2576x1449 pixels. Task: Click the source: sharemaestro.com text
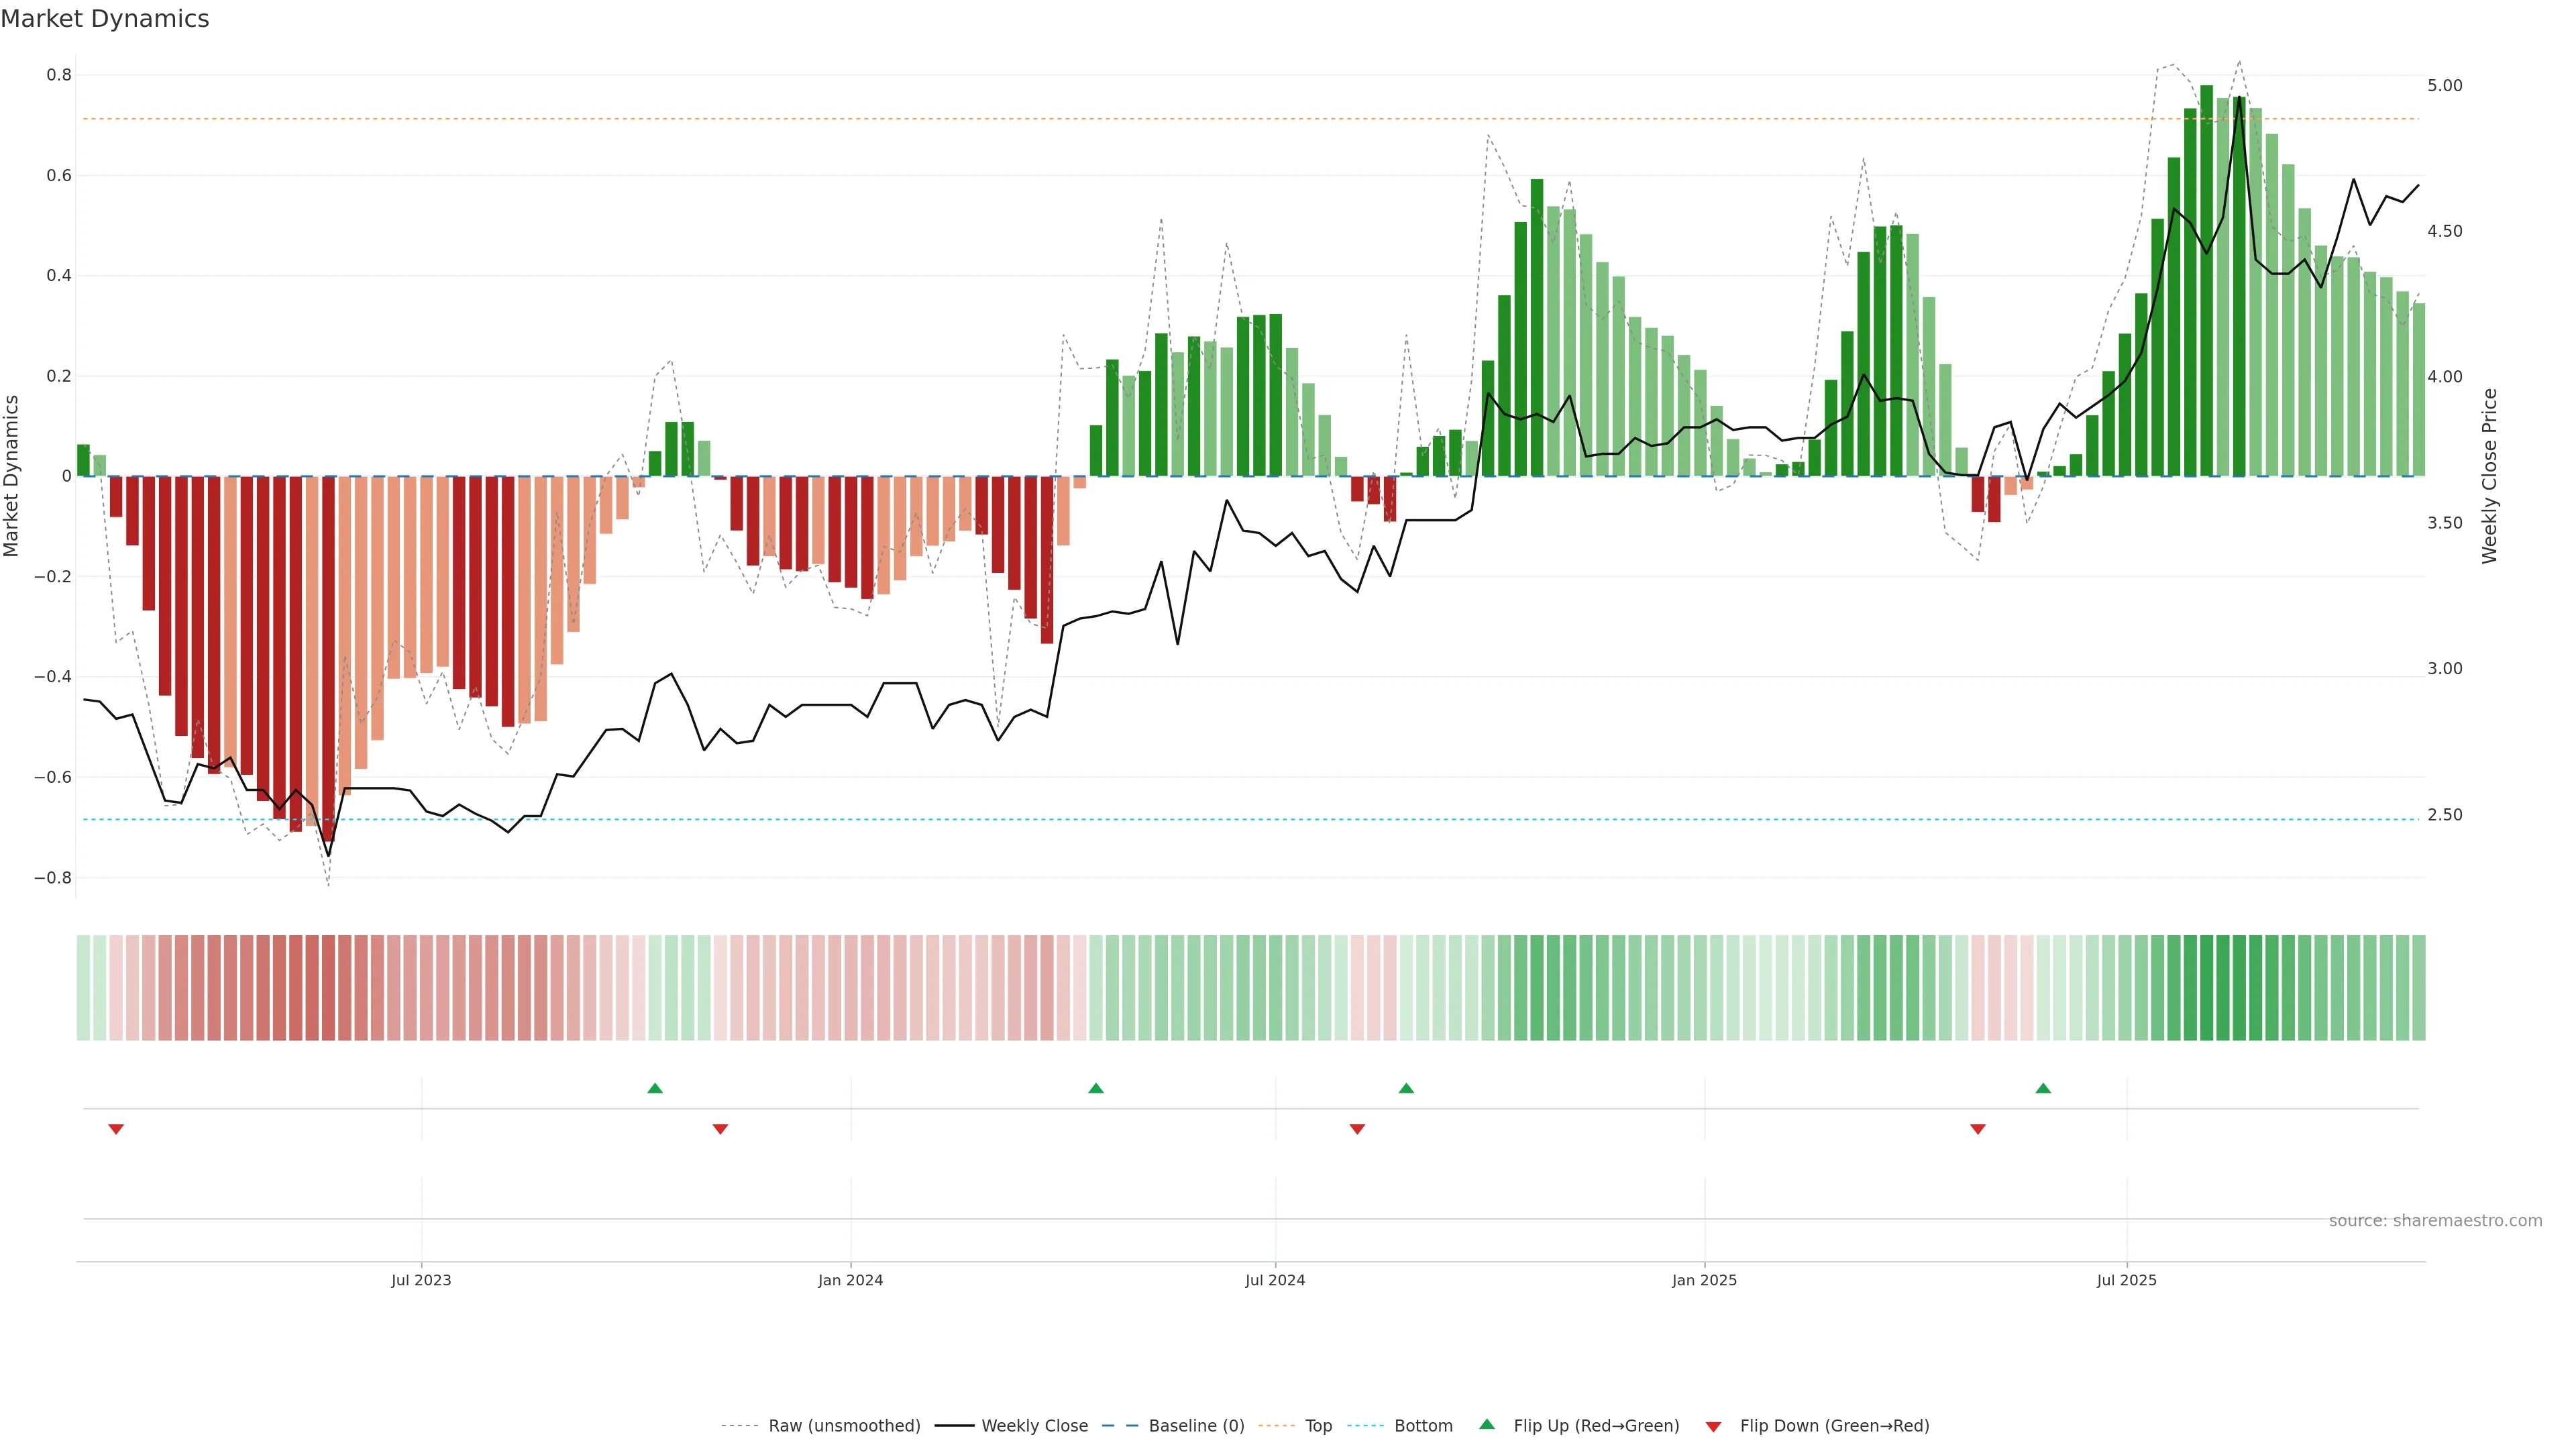click(x=2435, y=1221)
